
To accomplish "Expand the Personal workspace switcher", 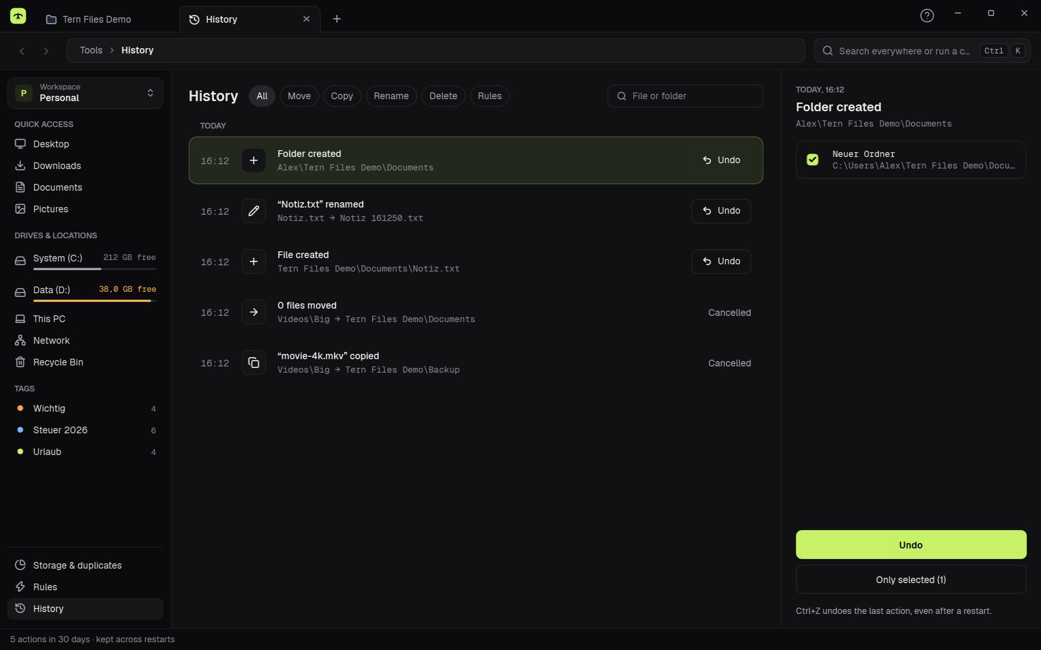I will (85, 93).
